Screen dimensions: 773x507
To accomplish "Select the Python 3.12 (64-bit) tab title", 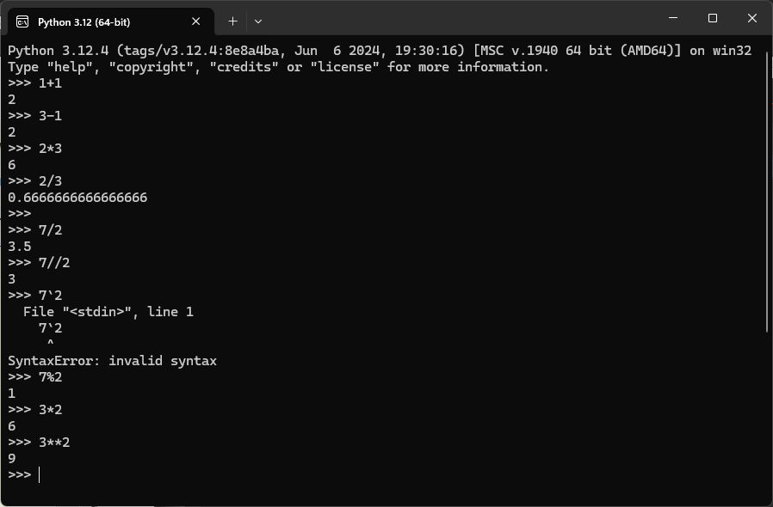I will (x=83, y=21).
